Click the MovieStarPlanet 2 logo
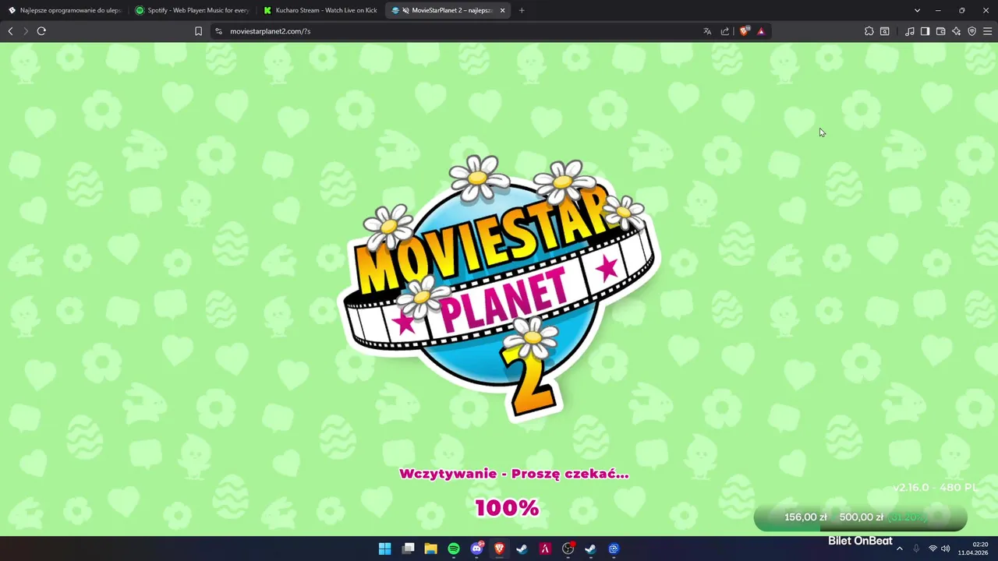The height and width of the screenshot is (561, 998). [499, 288]
